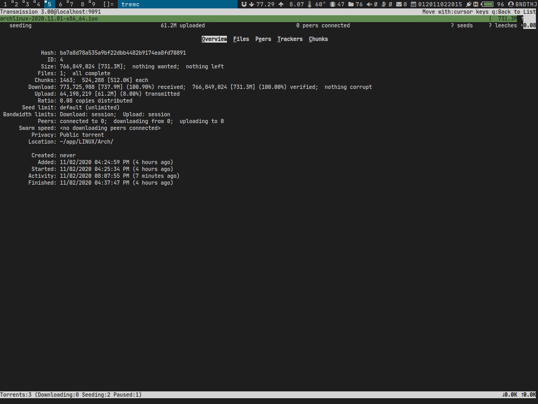Viewport: 538px width, 404px height.
Task: Open the Chunks tab
Action: click(x=318, y=39)
